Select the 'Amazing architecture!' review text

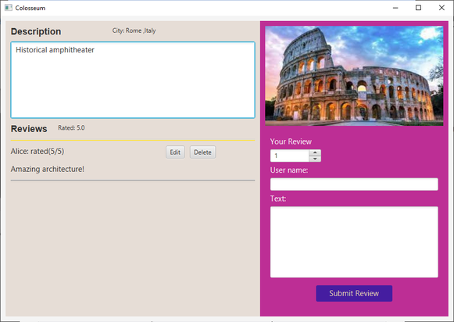pos(48,169)
